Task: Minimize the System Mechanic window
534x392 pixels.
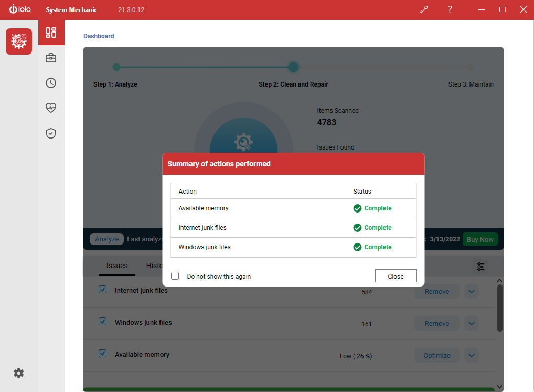Action: [x=482, y=9]
